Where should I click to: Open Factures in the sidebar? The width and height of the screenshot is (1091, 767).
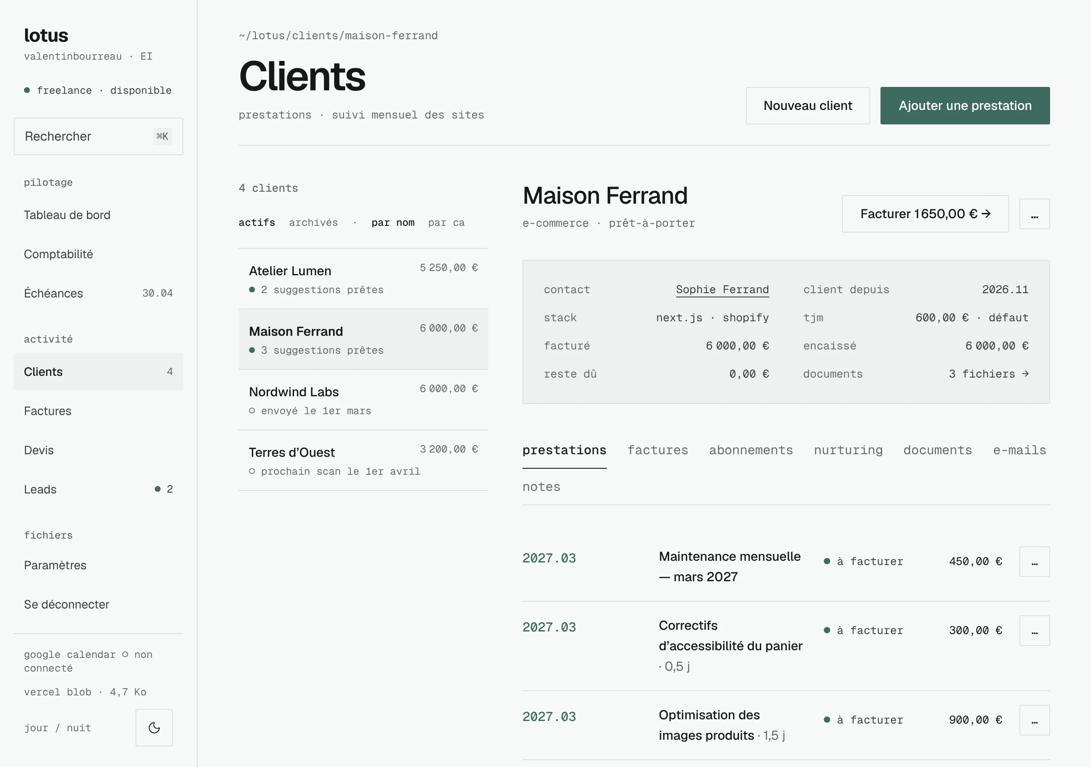98,411
